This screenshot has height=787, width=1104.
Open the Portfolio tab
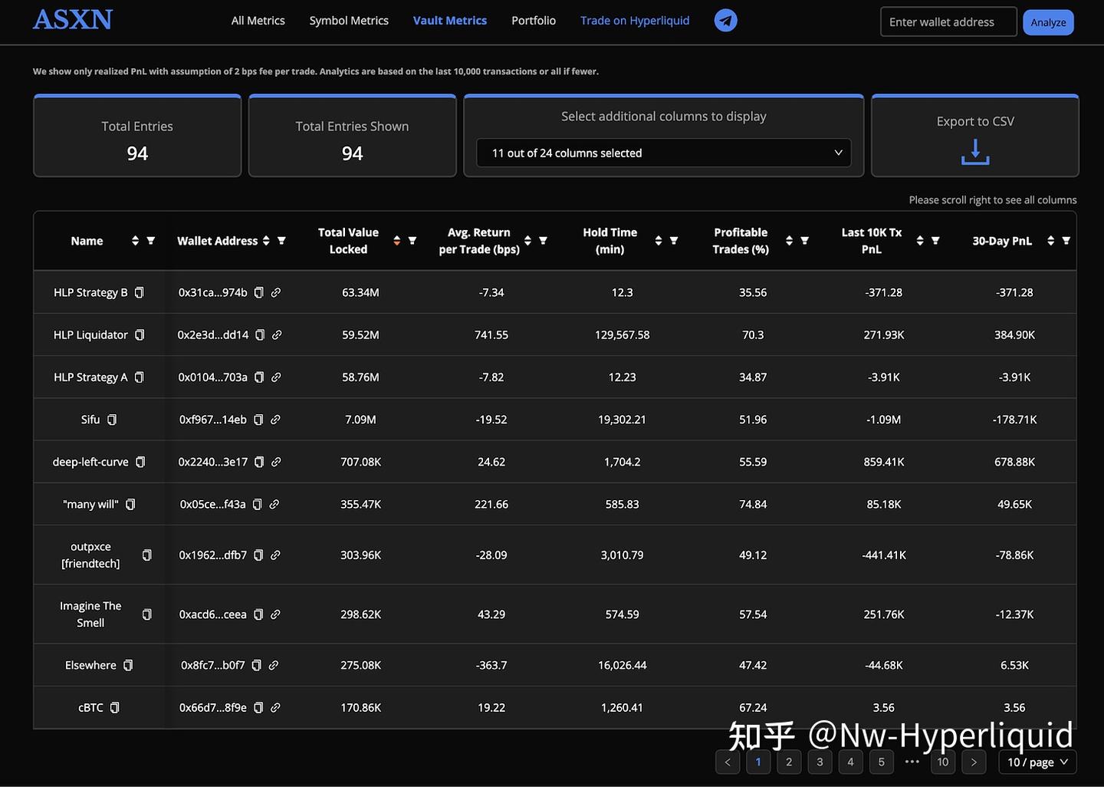click(x=534, y=21)
